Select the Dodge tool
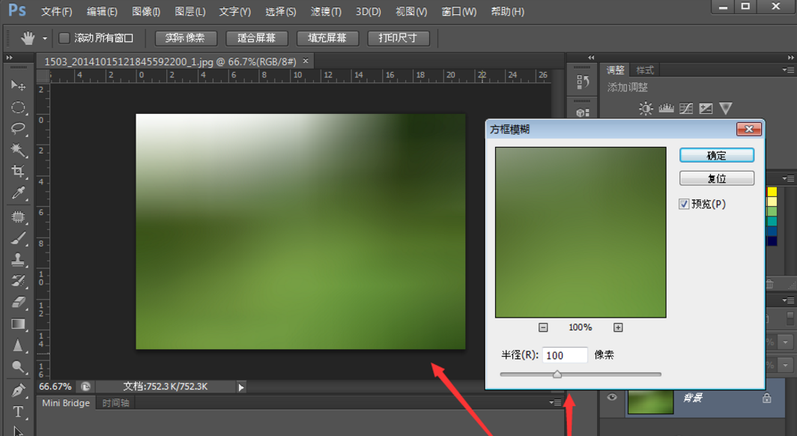 point(18,367)
